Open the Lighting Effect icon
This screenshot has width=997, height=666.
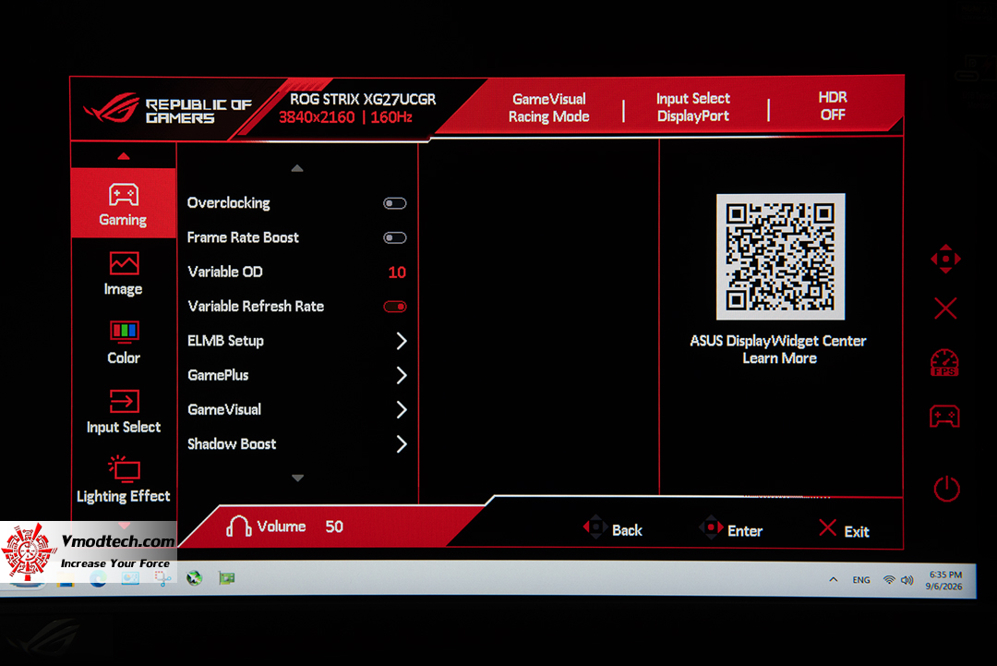(x=124, y=468)
